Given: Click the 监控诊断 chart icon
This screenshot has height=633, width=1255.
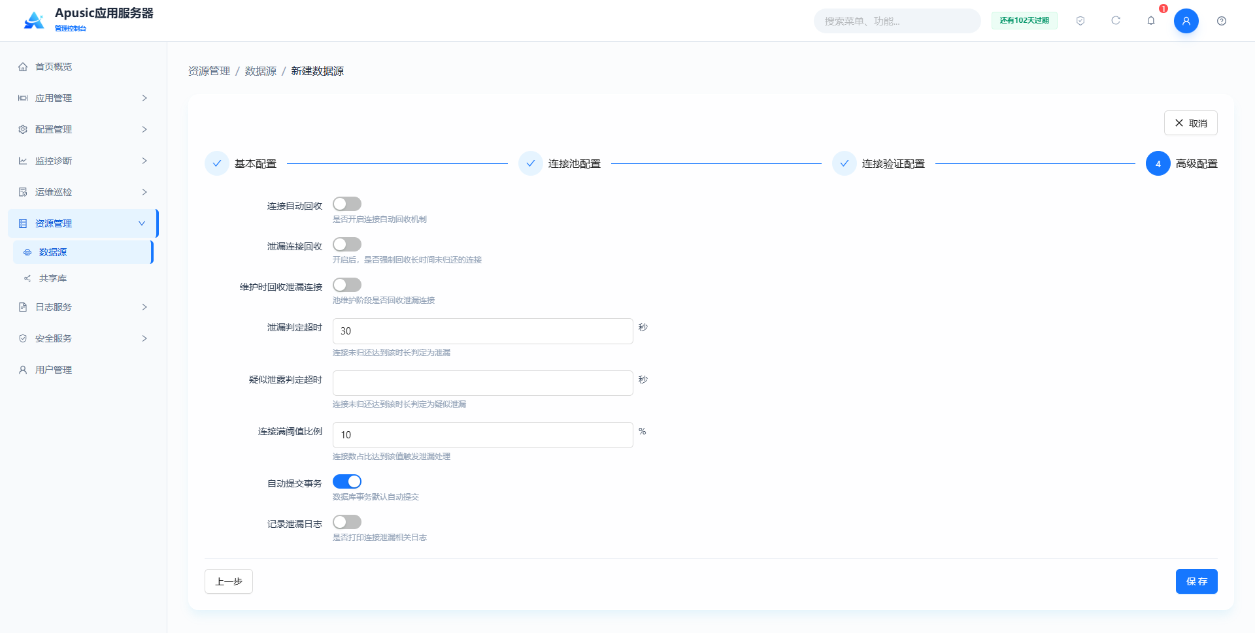Looking at the screenshot, I should pyautogui.click(x=23, y=161).
